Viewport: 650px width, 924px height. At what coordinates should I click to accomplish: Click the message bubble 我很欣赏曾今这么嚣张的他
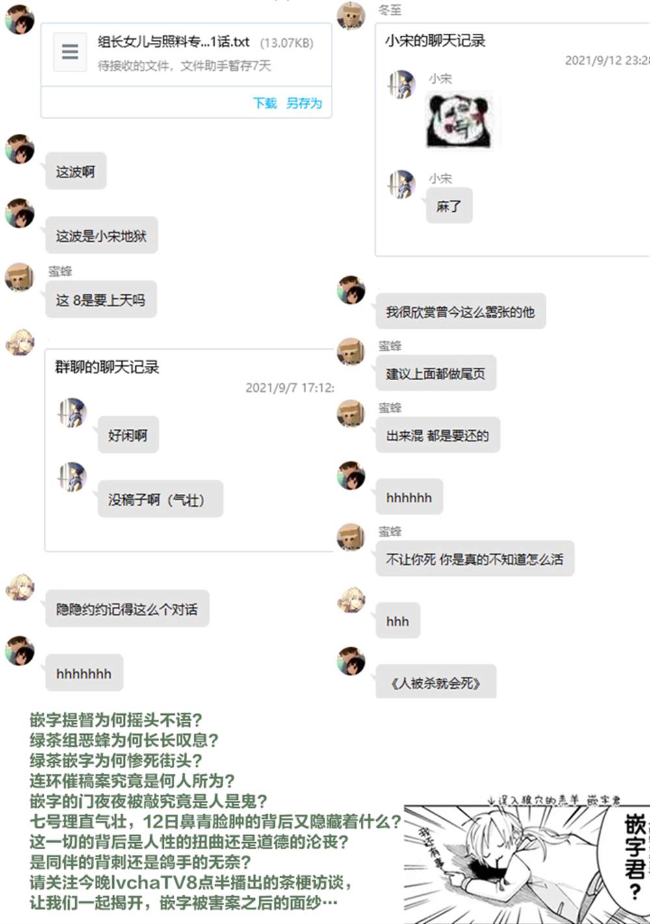click(x=460, y=311)
